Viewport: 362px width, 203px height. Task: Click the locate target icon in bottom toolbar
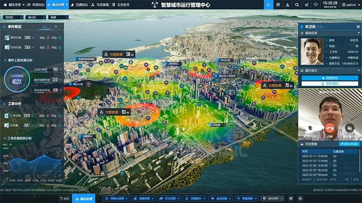300,198
